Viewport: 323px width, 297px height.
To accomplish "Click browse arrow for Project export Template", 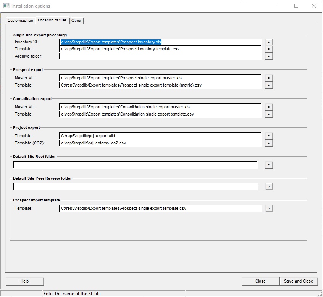I will pos(269,136).
